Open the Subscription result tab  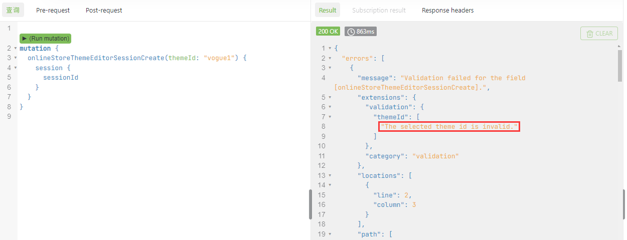point(379,10)
